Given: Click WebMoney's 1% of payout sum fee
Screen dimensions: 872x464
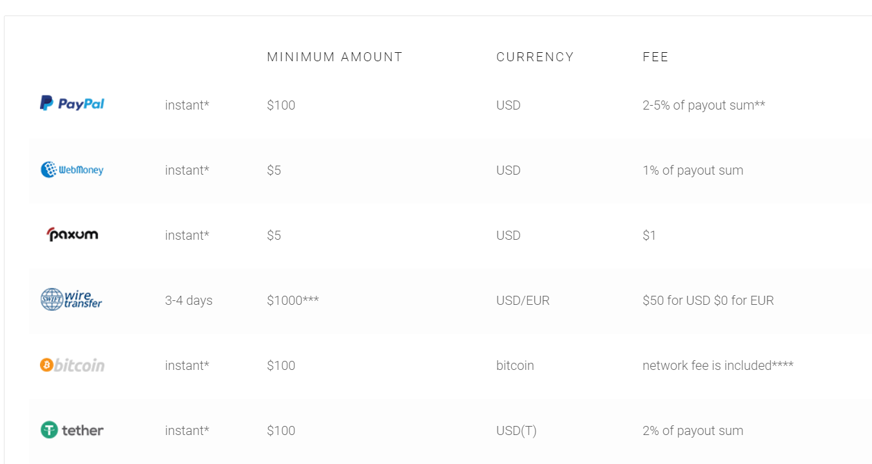Looking at the screenshot, I should point(692,171).
